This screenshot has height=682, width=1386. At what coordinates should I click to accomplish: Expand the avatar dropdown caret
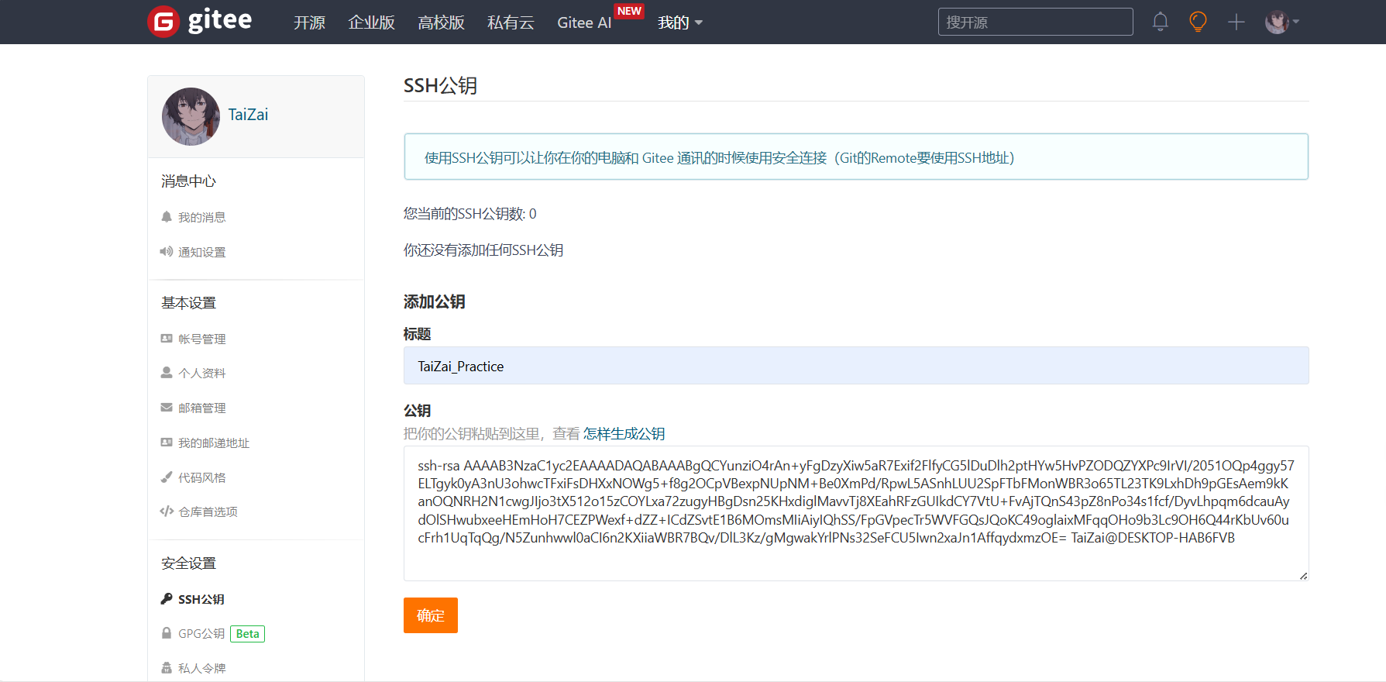1295,22
